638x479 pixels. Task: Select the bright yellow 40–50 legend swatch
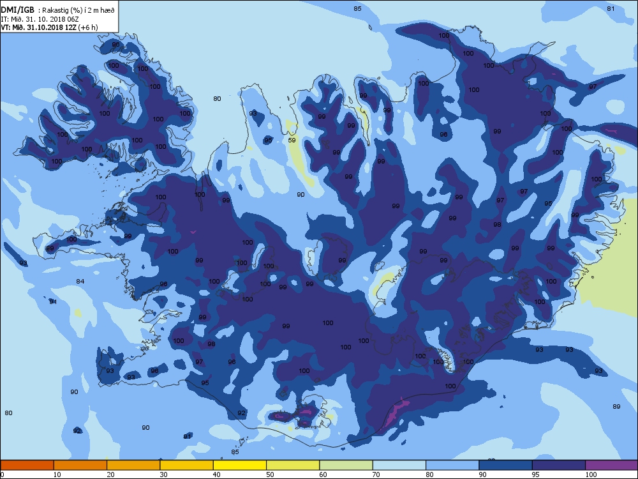coord(240,465)
